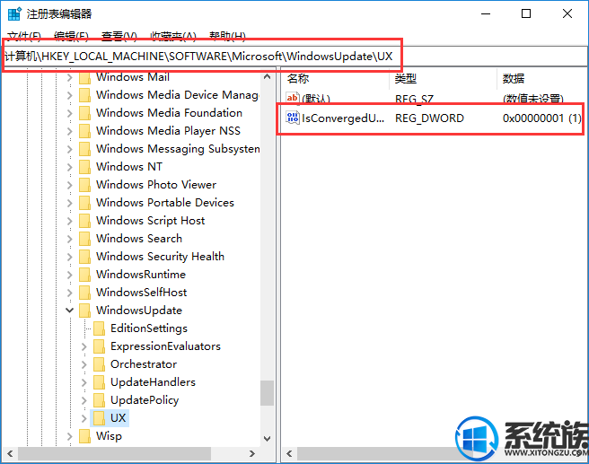589x464 pixels.
Task: Open the 收藏夹(A) menu
Action: click(x=173, y=35)
